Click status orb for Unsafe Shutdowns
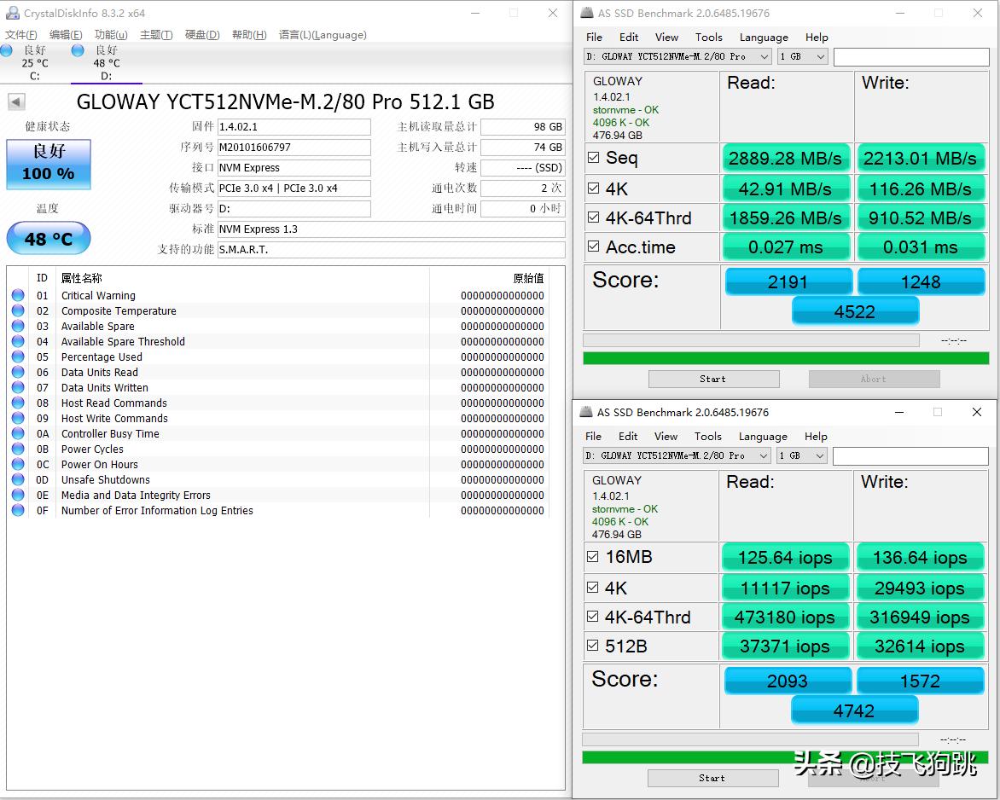The width and height of the screenshot is (1000, 800). [18, 478]
